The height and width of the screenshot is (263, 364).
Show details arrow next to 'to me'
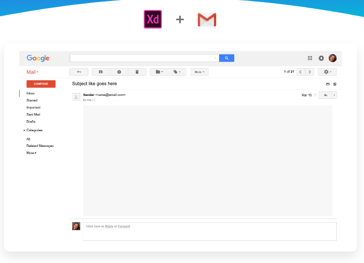click(94, 100)
